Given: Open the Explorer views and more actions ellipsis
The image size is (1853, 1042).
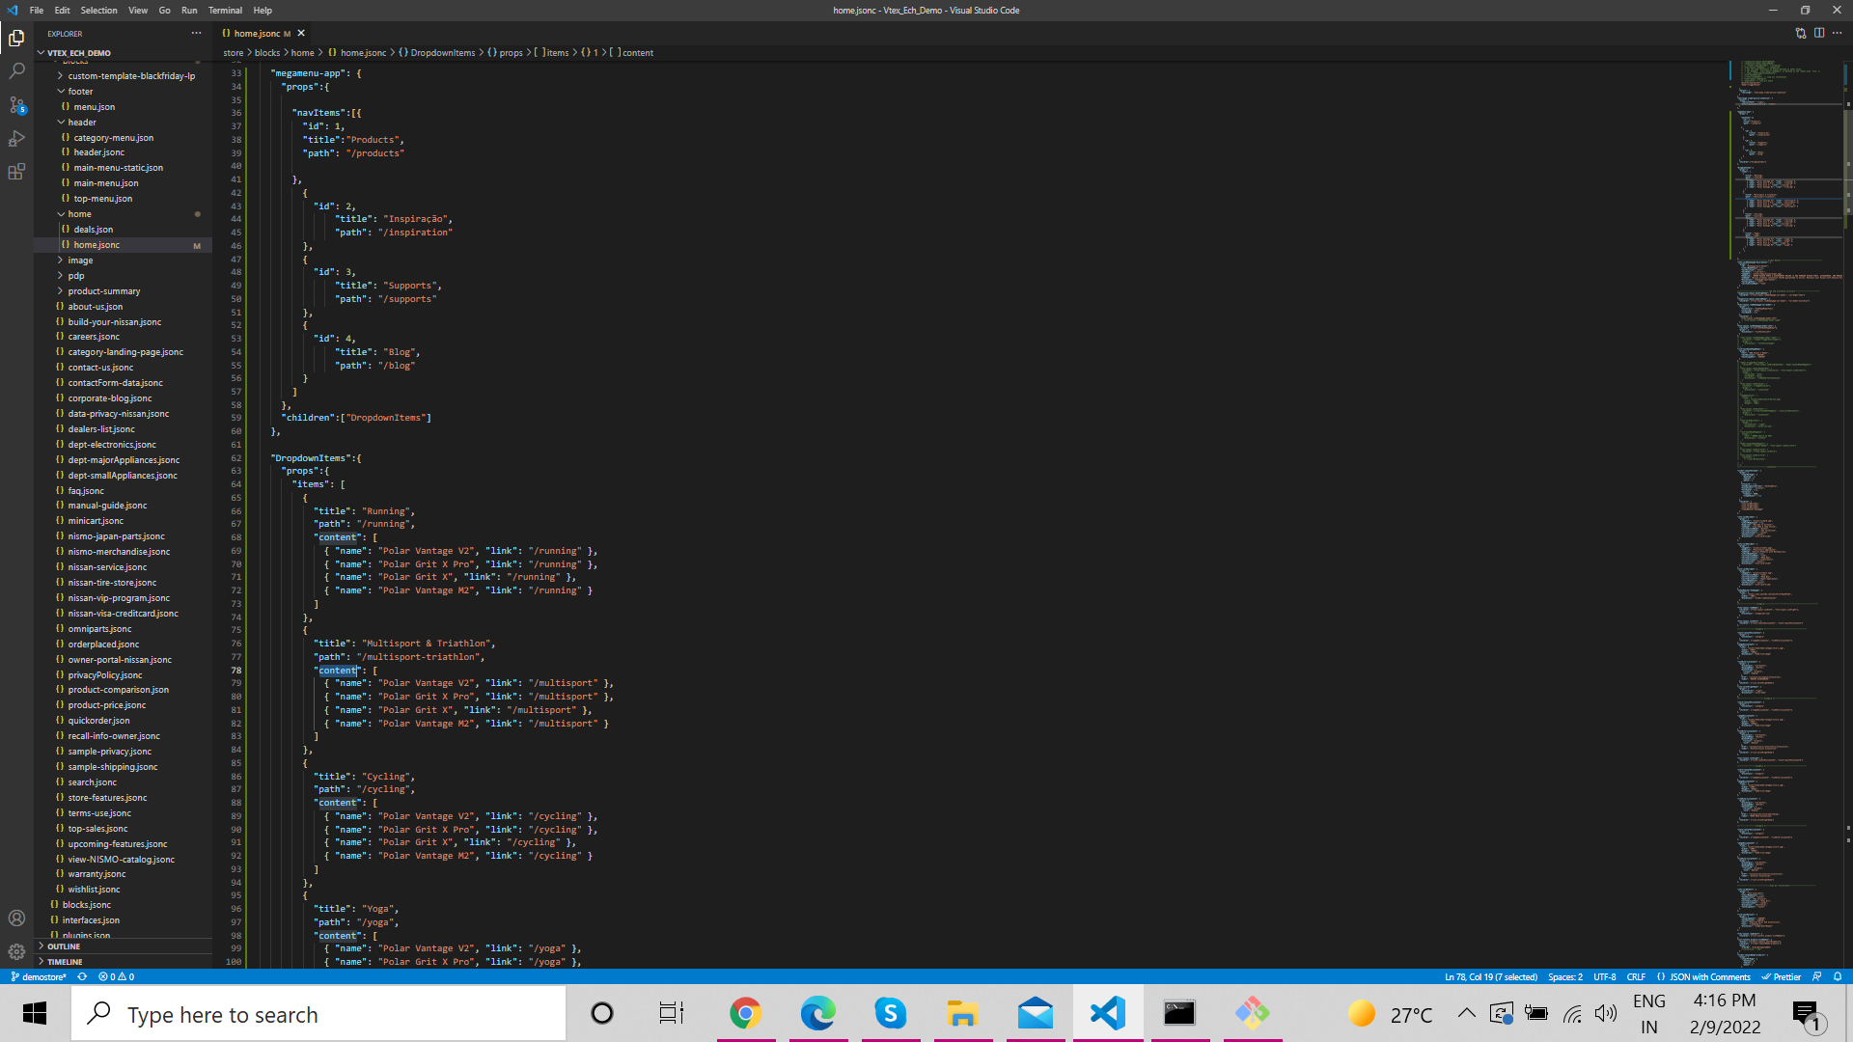Looking at the screenshot, I should [197, 33].
